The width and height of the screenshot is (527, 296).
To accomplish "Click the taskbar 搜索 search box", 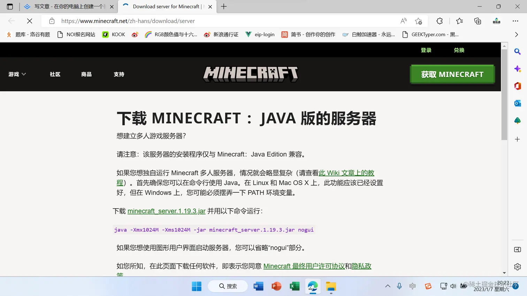I will point(228,286).
